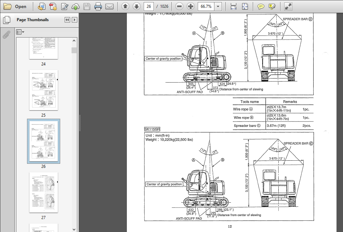
Task: Click the print icon
Action: (x=98, y=6)
